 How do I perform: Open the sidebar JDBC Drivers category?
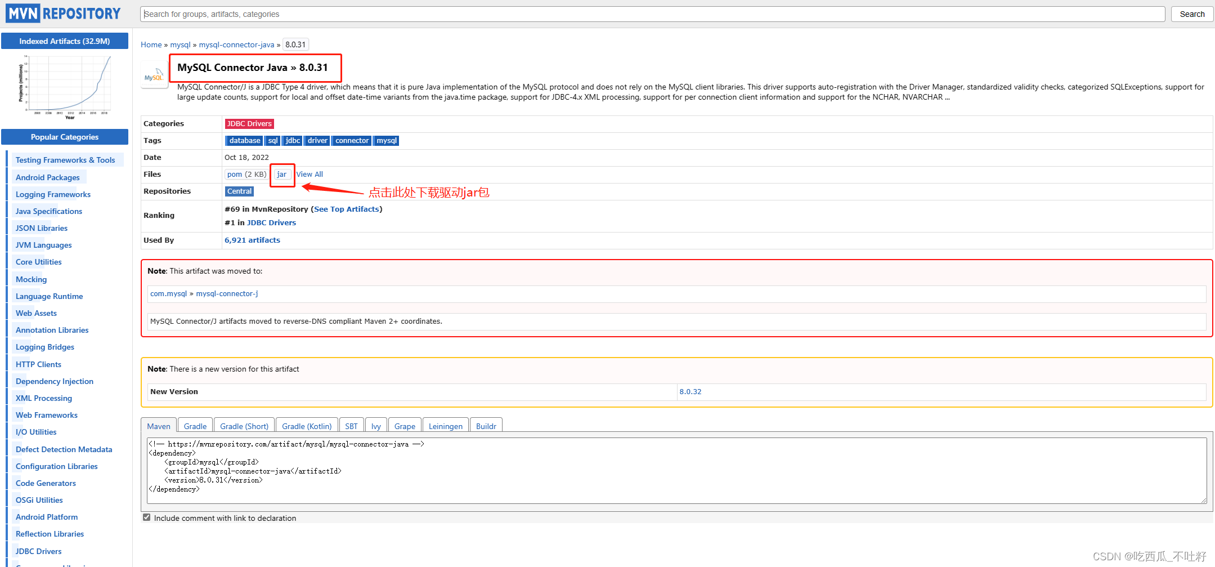coord(39,551)
